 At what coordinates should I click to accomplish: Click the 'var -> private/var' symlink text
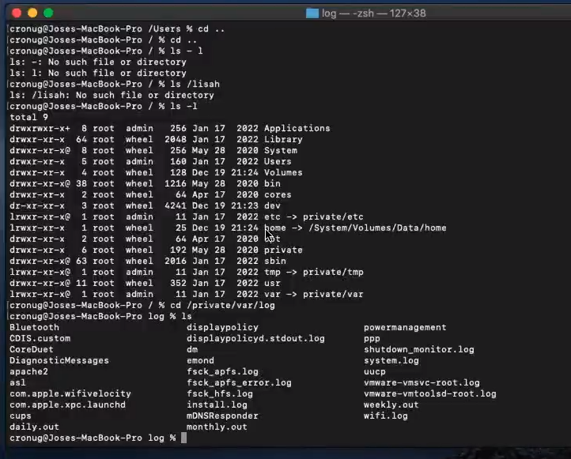point(313,294)
